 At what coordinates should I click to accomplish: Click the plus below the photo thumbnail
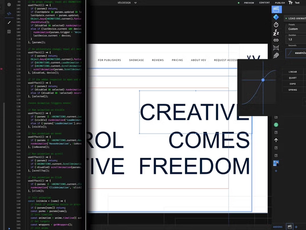coord(276,171)
